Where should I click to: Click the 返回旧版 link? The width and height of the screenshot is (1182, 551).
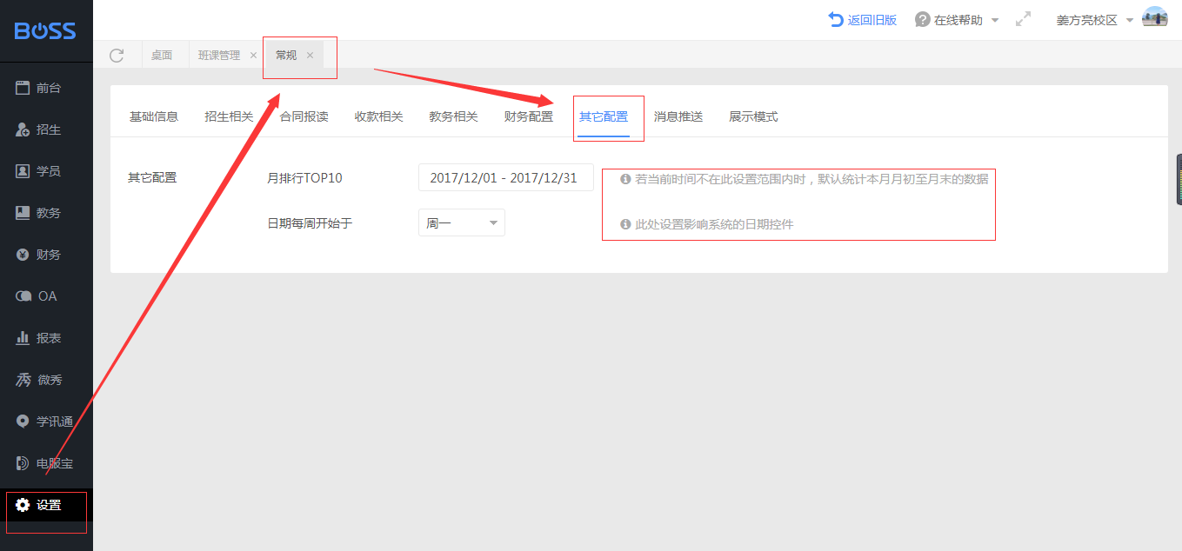click(863, 19)
